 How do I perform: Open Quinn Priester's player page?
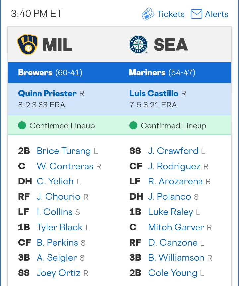[x=47, y=93]
